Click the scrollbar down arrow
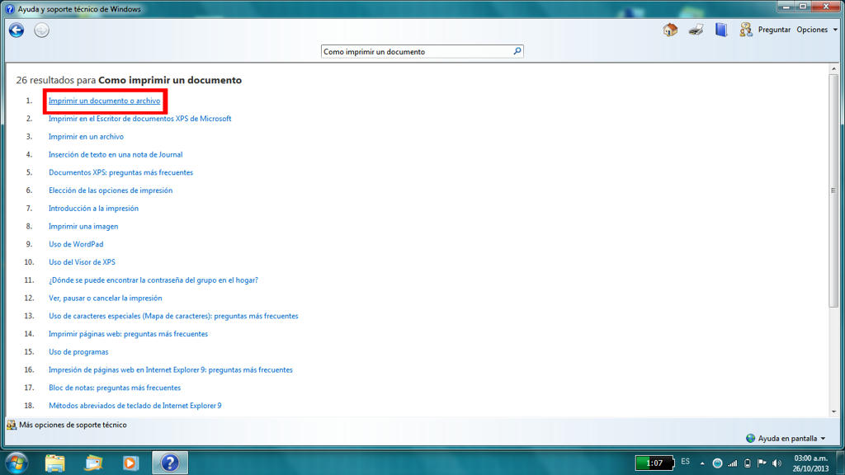The height and width of the screenshot is (475, 845). click(833, 412)
